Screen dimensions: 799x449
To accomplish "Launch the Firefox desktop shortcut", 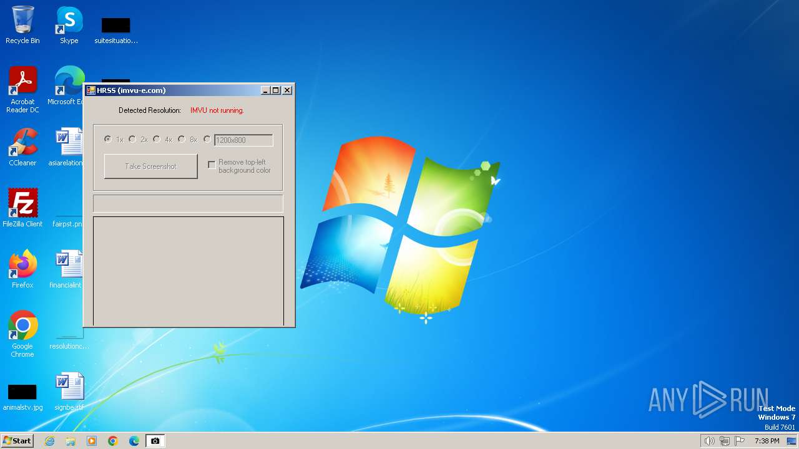I will coord(22,269).
